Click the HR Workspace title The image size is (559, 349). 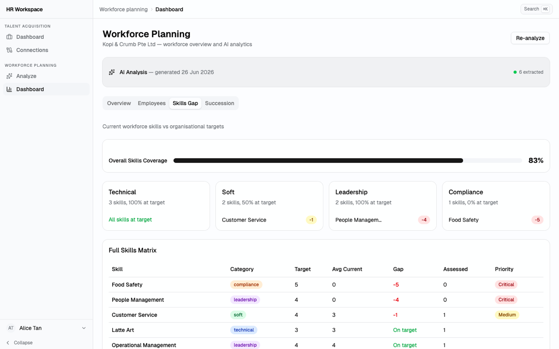[x=24, y=10]
